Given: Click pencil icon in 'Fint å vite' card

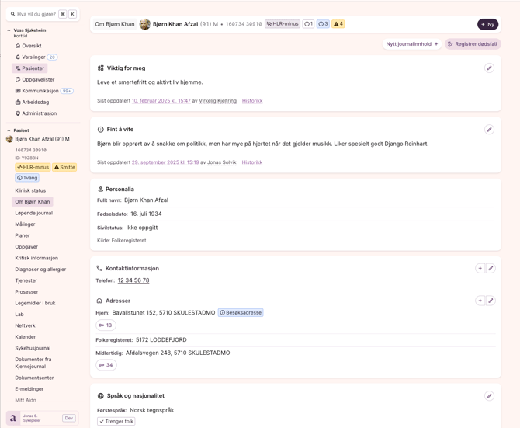Looking at the screenshot, I should pyautogui.click(x=489, y=130).
